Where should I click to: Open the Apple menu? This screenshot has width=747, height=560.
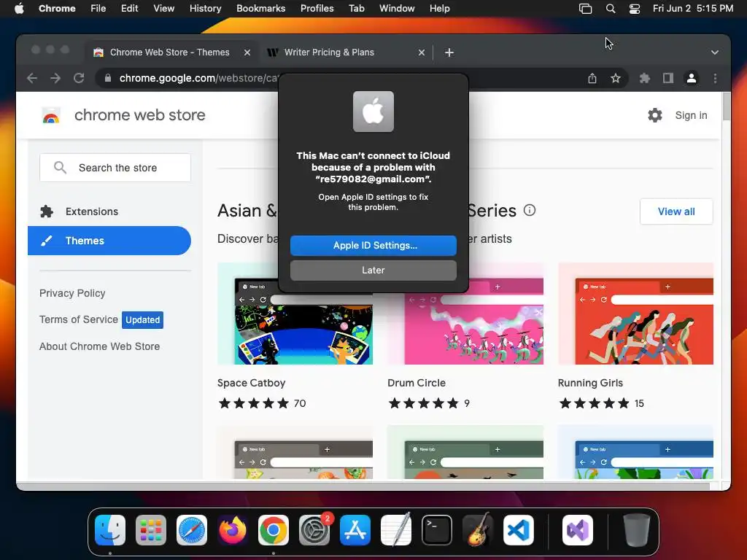19,9
